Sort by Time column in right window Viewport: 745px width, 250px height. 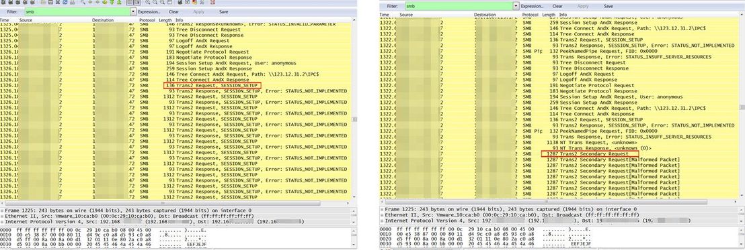click(385, 15)
